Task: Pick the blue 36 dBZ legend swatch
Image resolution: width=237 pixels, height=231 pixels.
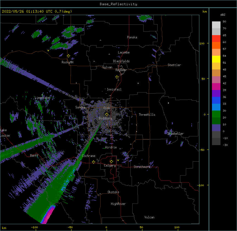Action: [216, 100]
